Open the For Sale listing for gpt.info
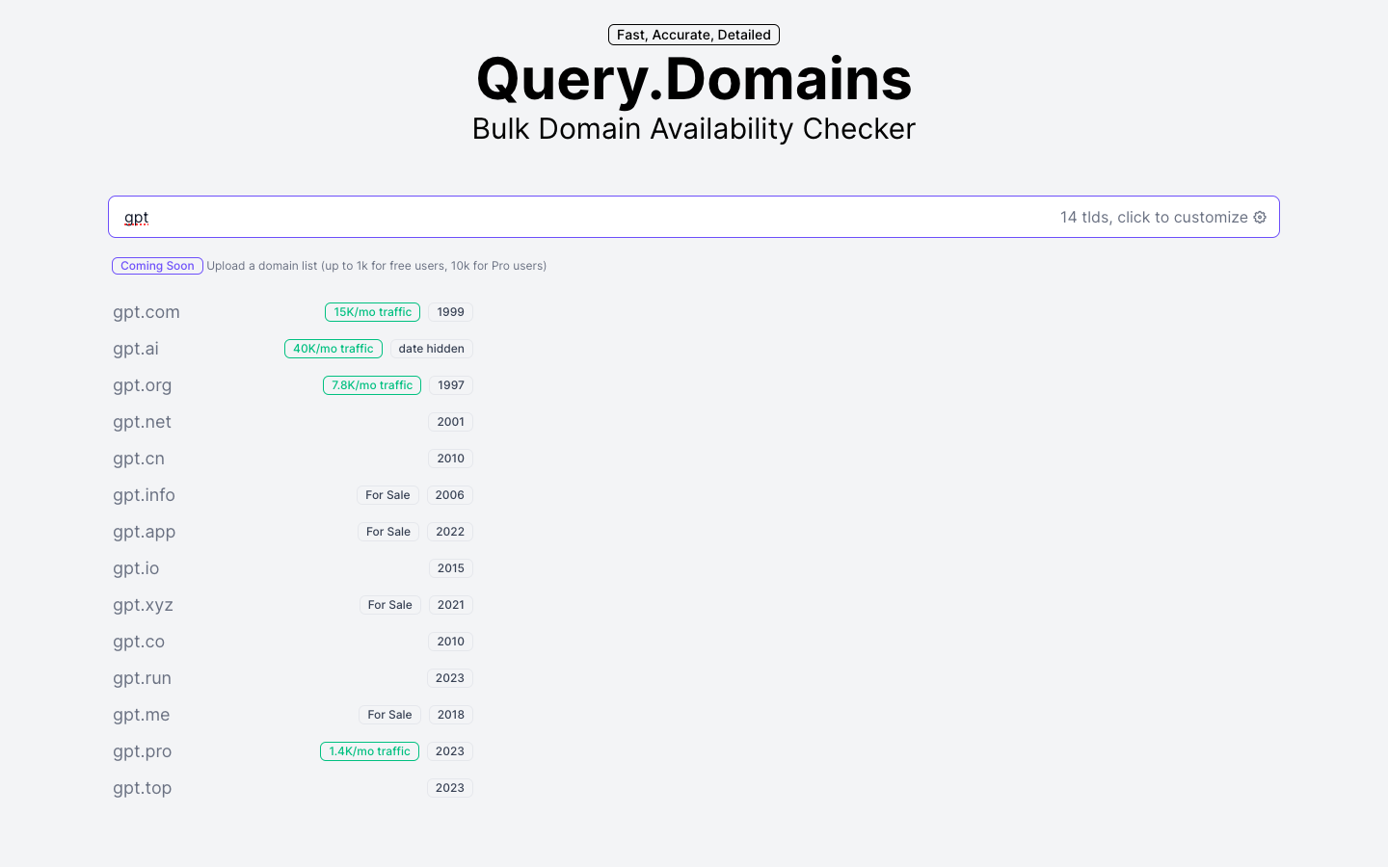The height and width of the screenshot is (867, 1388). click(387, 494)
